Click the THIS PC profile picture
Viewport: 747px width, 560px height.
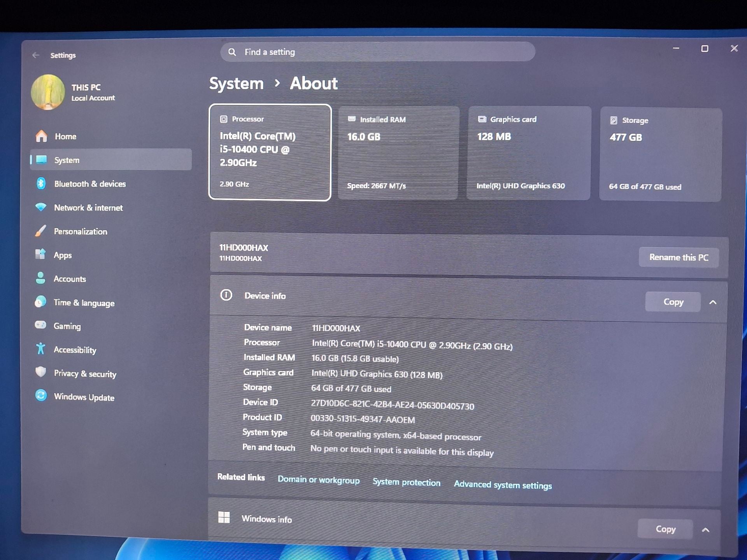[x=48, y=92]
